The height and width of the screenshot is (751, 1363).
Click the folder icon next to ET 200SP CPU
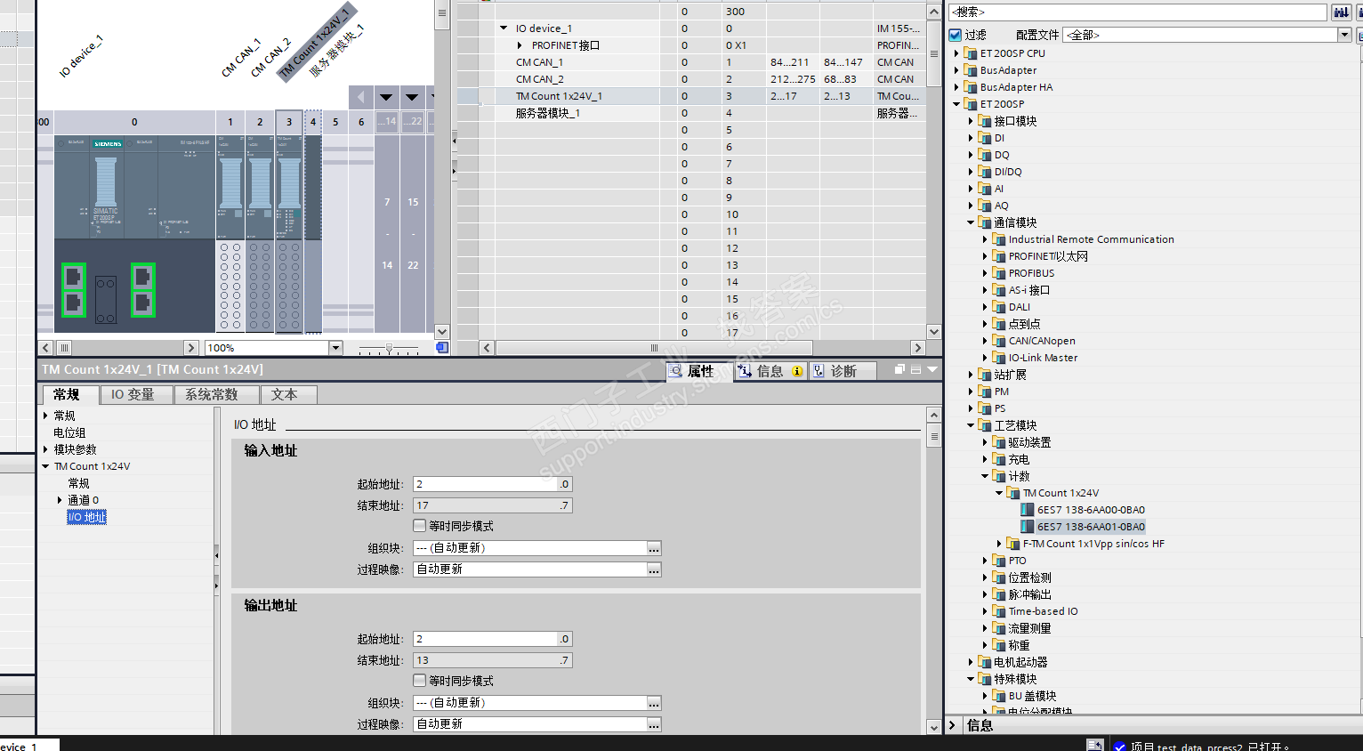[971, 53]
